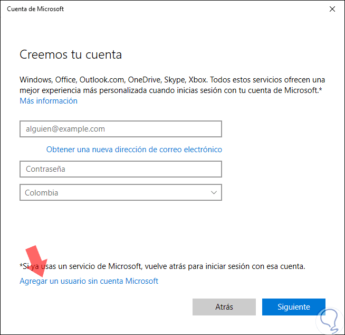The image size is (345, 335).
Task: Open the Más información link
Action: pos(49,101)
